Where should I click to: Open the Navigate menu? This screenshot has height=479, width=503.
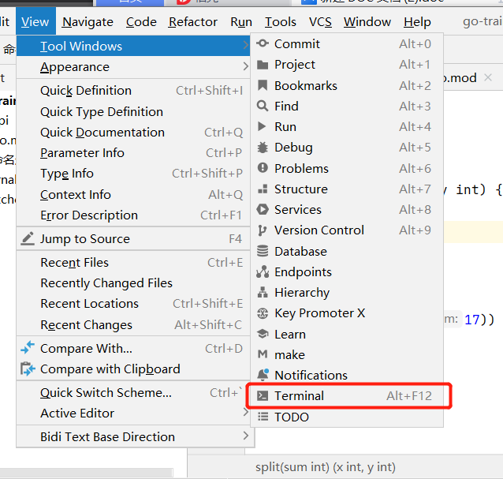pos(88,22)
